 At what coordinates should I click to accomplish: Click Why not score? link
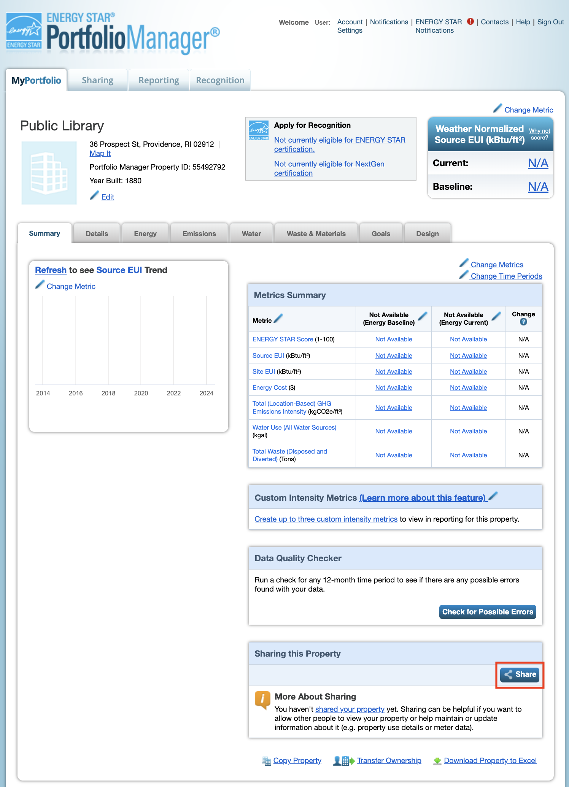coord(539,134)
